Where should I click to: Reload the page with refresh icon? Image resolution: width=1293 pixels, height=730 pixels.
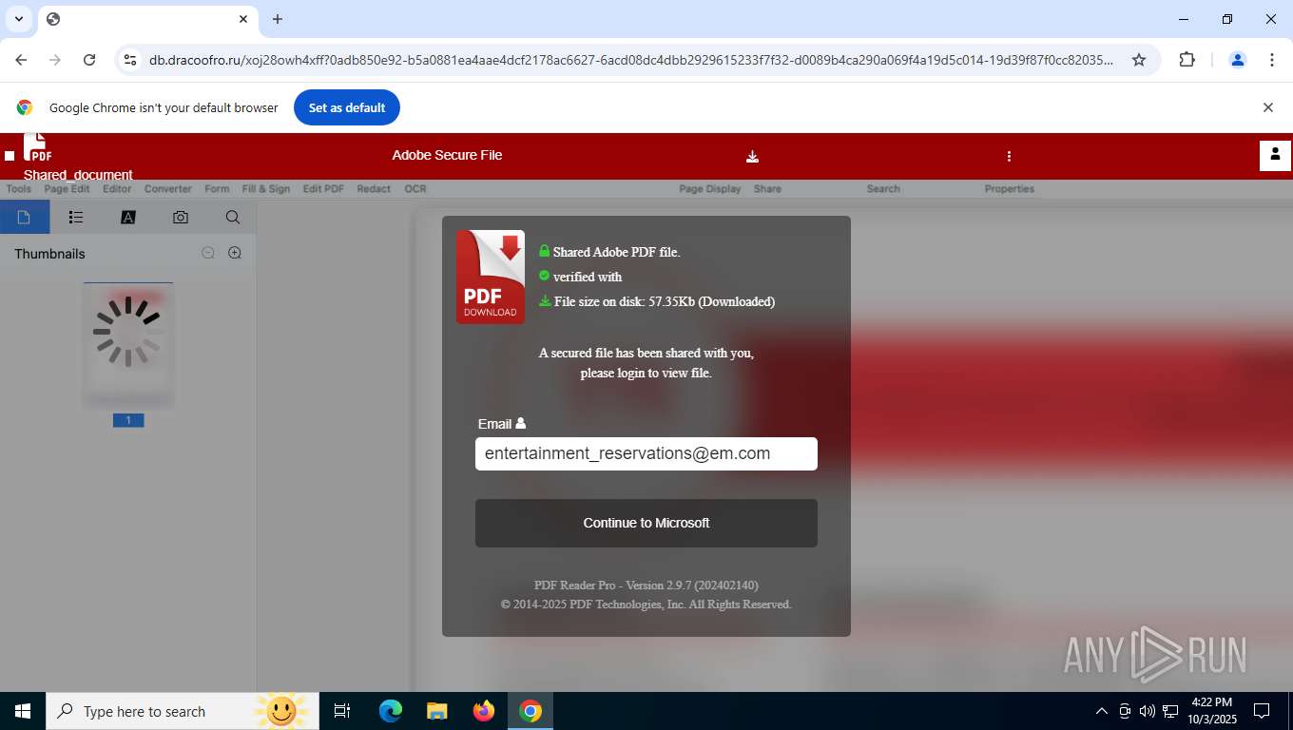coord(89,60)
